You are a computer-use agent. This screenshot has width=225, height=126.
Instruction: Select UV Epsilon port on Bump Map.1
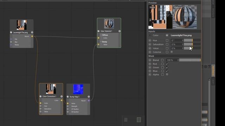(68, 109)
